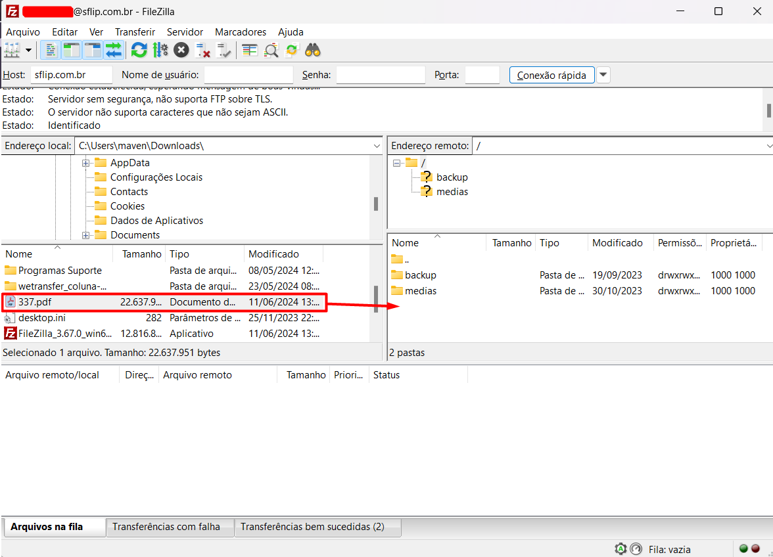
Task: Toggle directory comparison
Action: [271, 50]
